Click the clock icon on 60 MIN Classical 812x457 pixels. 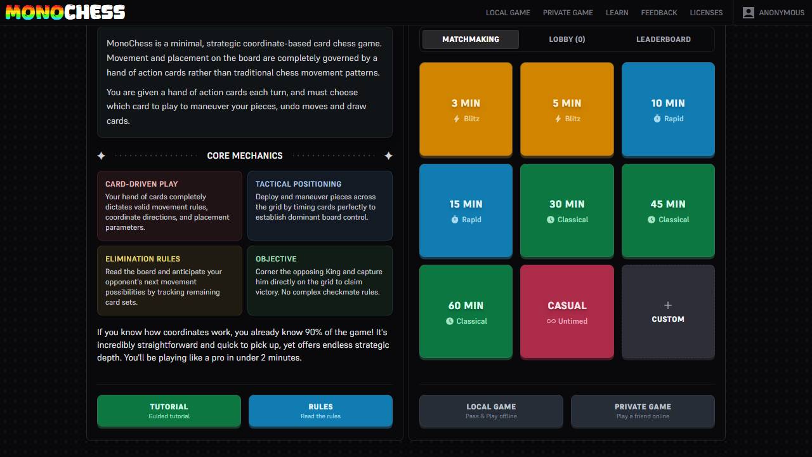pos(450,321)
